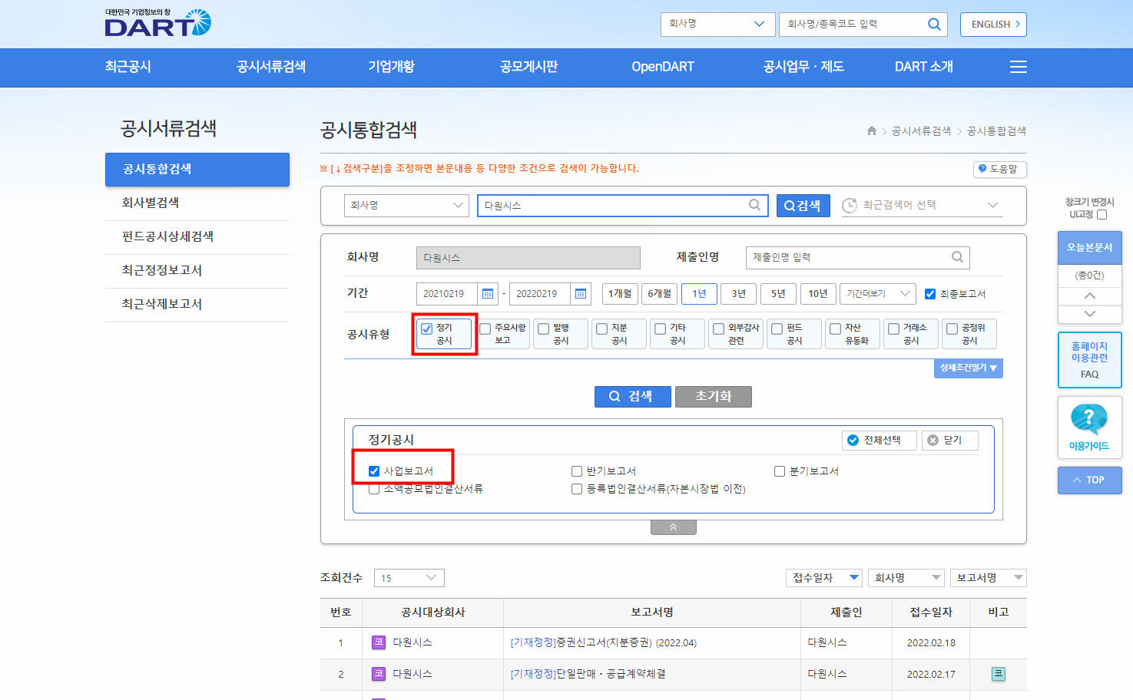
Task: Open the 회사명 search type dropdown
Action: coord(406,205)
